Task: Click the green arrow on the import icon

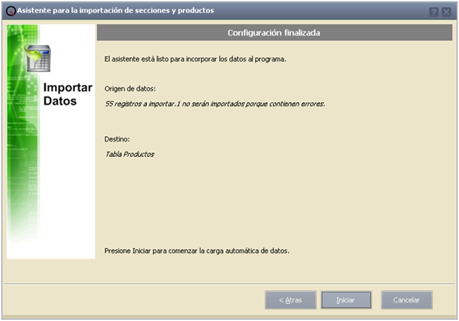Action: pyautogui.click(x=33, y=54)
